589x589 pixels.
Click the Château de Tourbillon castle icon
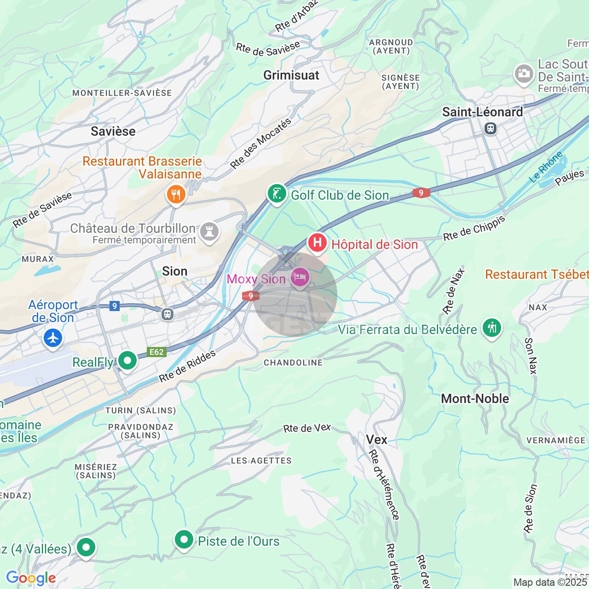point(209,232)
